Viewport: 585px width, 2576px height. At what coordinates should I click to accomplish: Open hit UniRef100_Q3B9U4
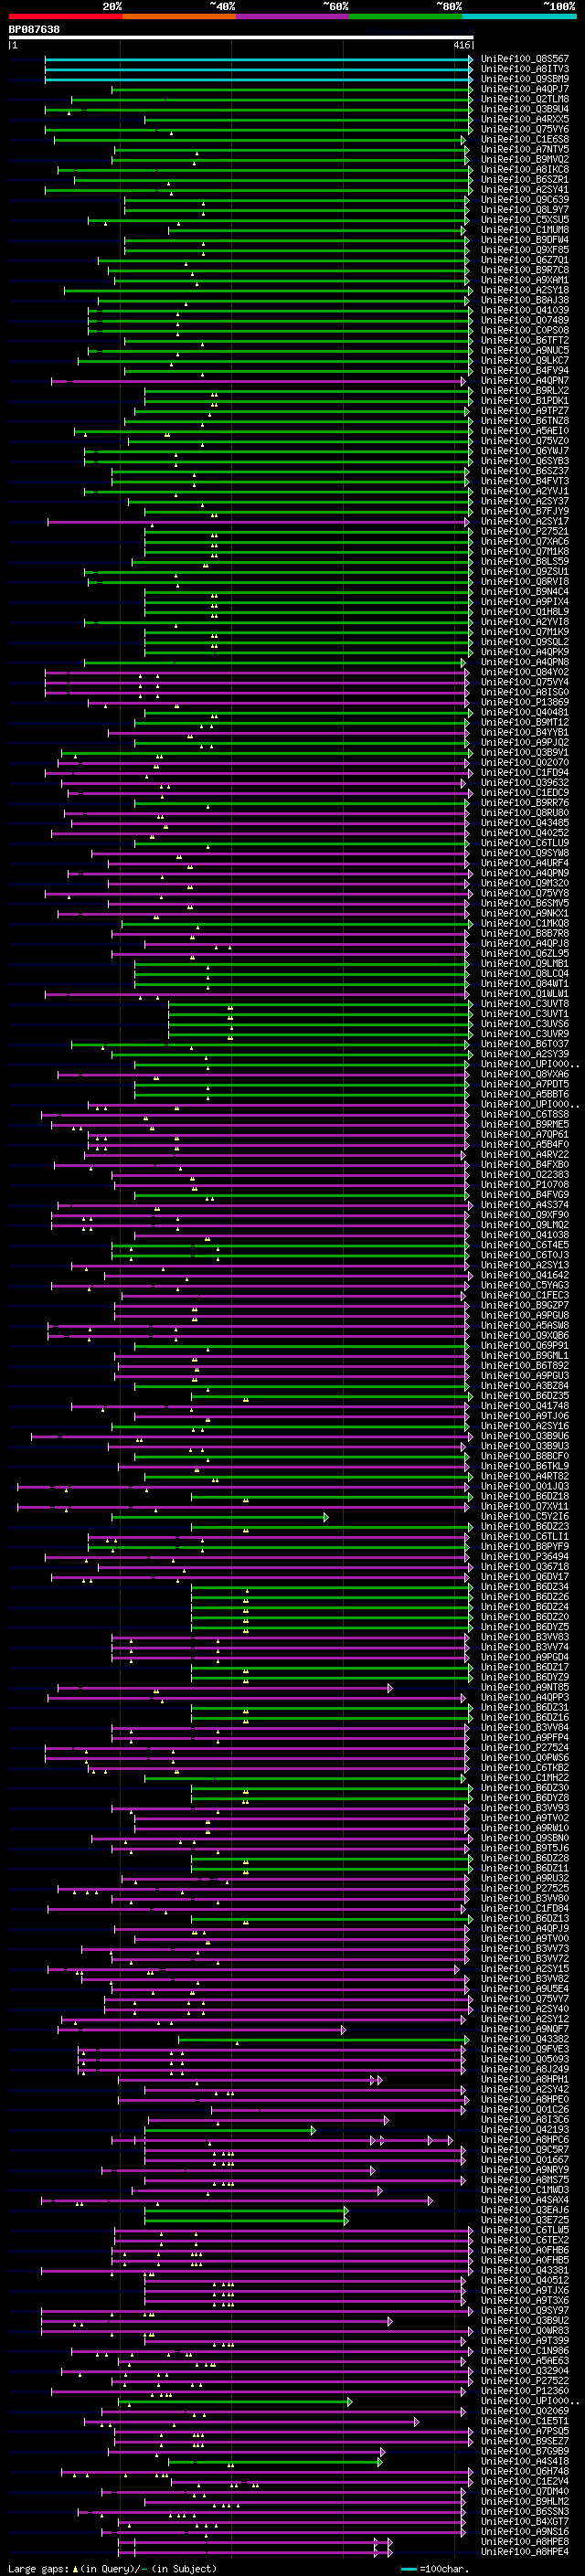pos(525,109)
